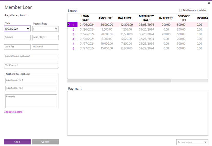This screenshot has width=212, height=146.
Task: Click the row 1 selection arrow indicator
Action: pyautogui.click(x=69, y=25)
